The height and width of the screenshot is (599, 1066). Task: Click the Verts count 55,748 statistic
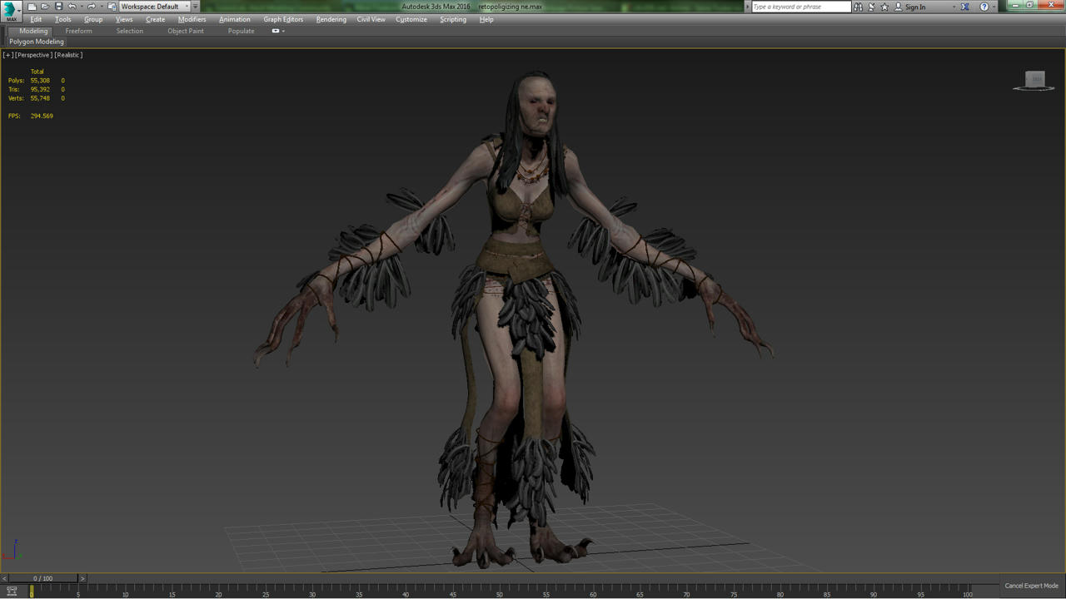pyautogui.click(x=40, y=98)
